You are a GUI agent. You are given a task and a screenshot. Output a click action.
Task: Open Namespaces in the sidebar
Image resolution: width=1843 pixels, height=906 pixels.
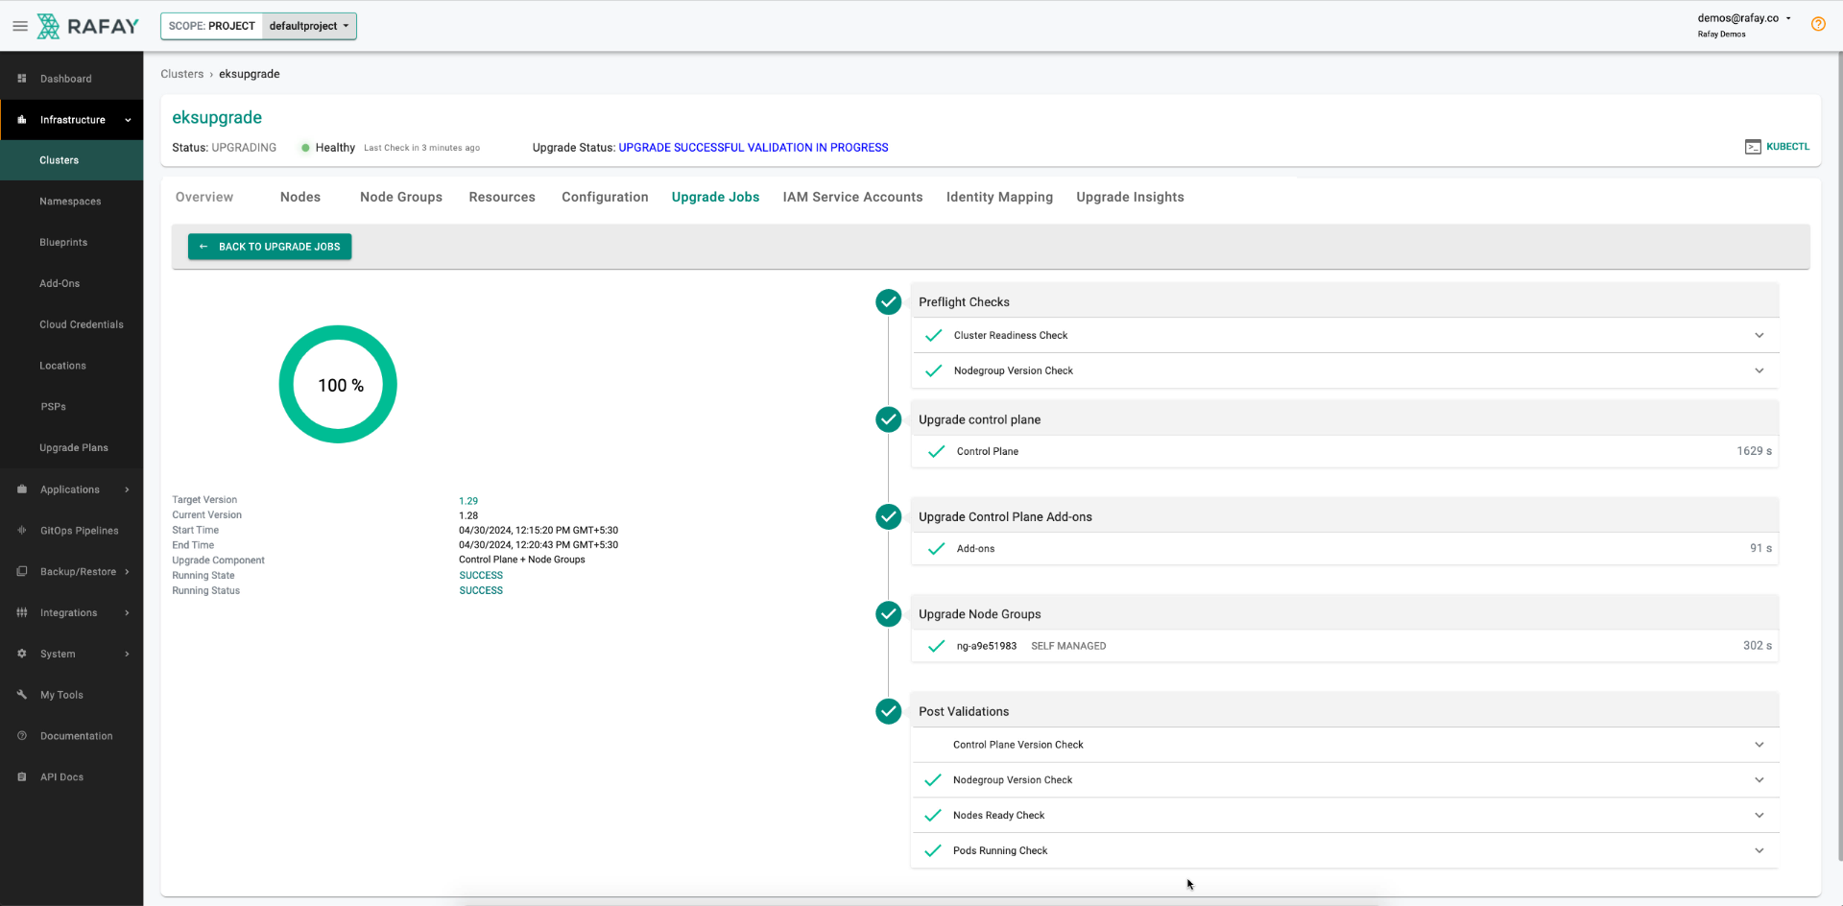click(x=70, y=202)
